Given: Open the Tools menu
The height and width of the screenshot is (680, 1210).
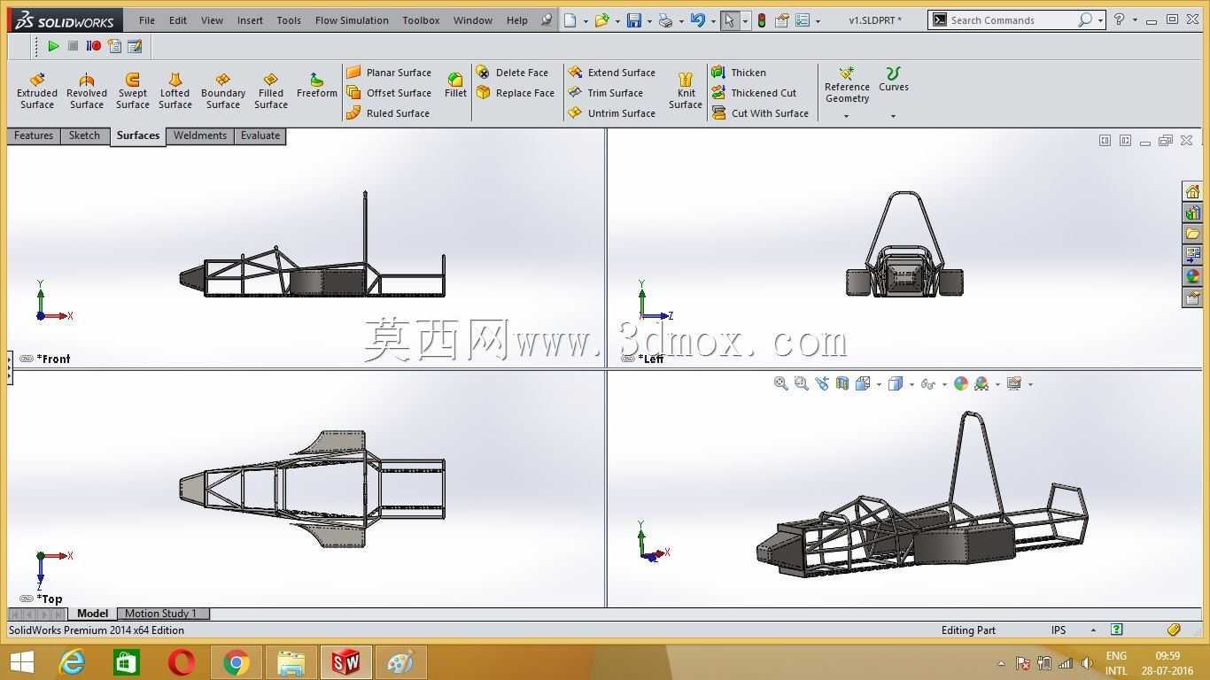Looking at the screenshot, I should tap(289, 20).
